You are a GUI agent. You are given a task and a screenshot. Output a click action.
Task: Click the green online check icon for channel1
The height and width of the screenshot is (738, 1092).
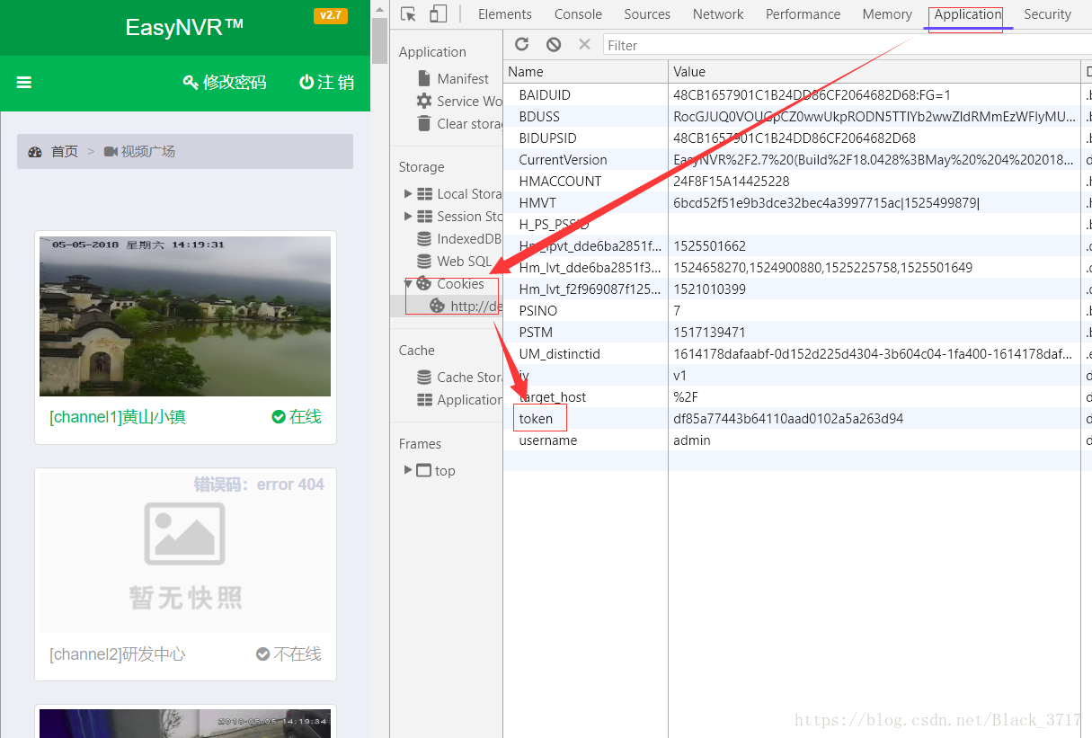click(x=279, y=416)
